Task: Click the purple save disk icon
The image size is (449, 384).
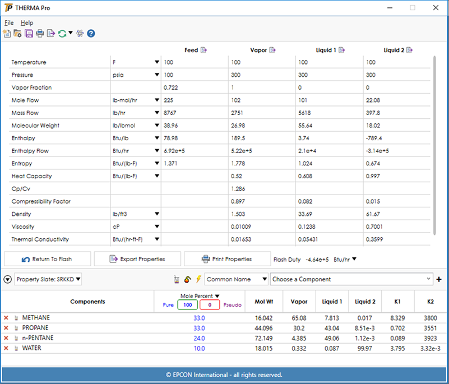Action: pos(29,34)
